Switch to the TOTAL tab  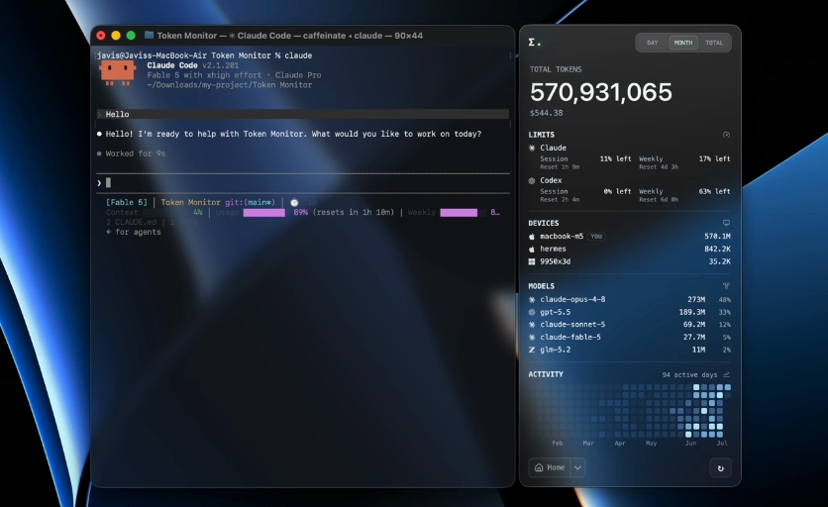click(714, 43)
